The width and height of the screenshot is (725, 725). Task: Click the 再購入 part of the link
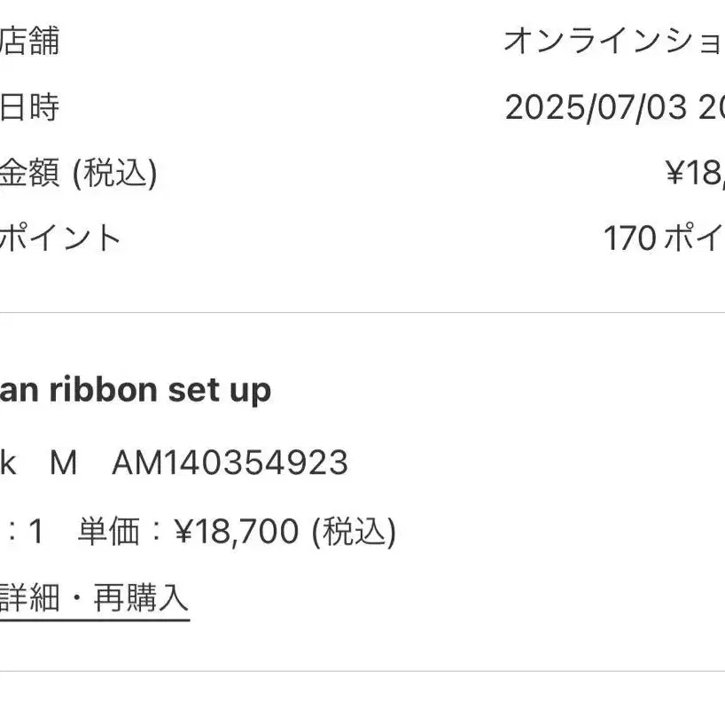(141, 598)
